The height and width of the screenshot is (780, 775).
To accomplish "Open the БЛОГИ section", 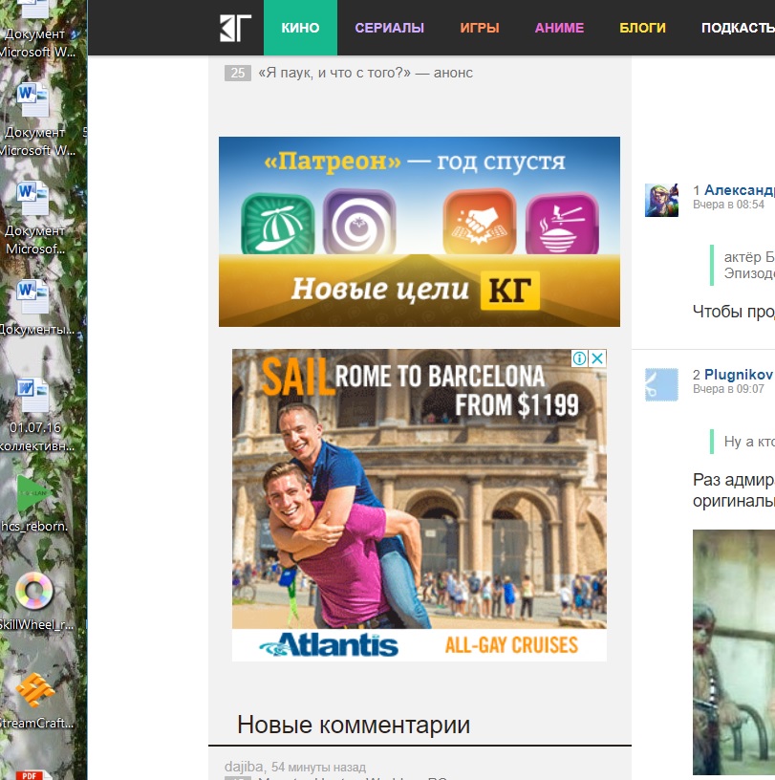I will point(642,28).
